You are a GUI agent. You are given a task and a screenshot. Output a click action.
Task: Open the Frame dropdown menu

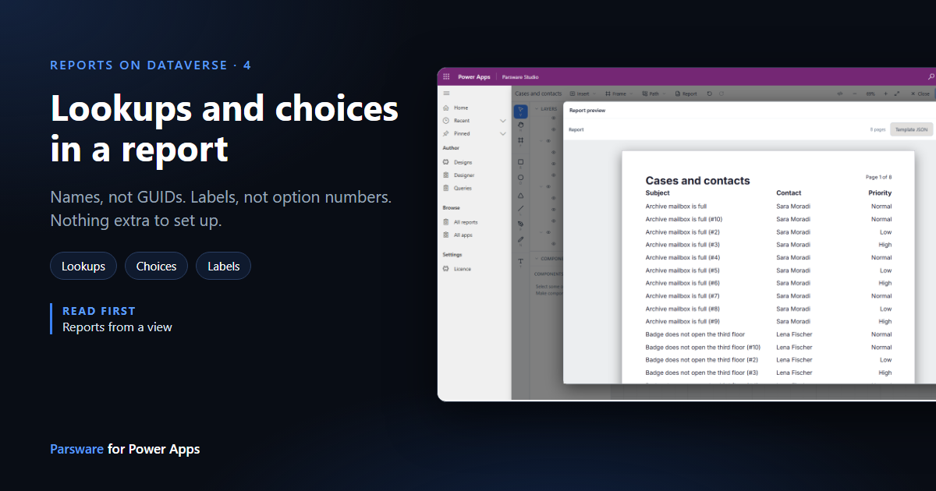(x=619, y=94)
